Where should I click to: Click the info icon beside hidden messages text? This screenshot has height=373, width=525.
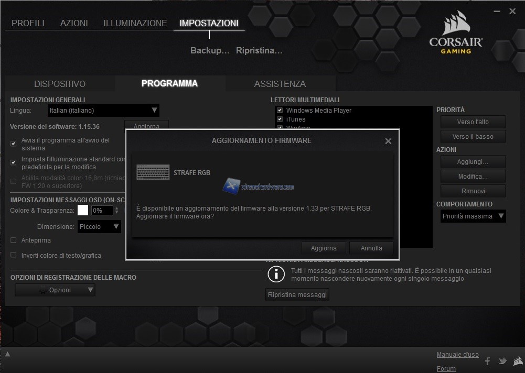[276, 274]
